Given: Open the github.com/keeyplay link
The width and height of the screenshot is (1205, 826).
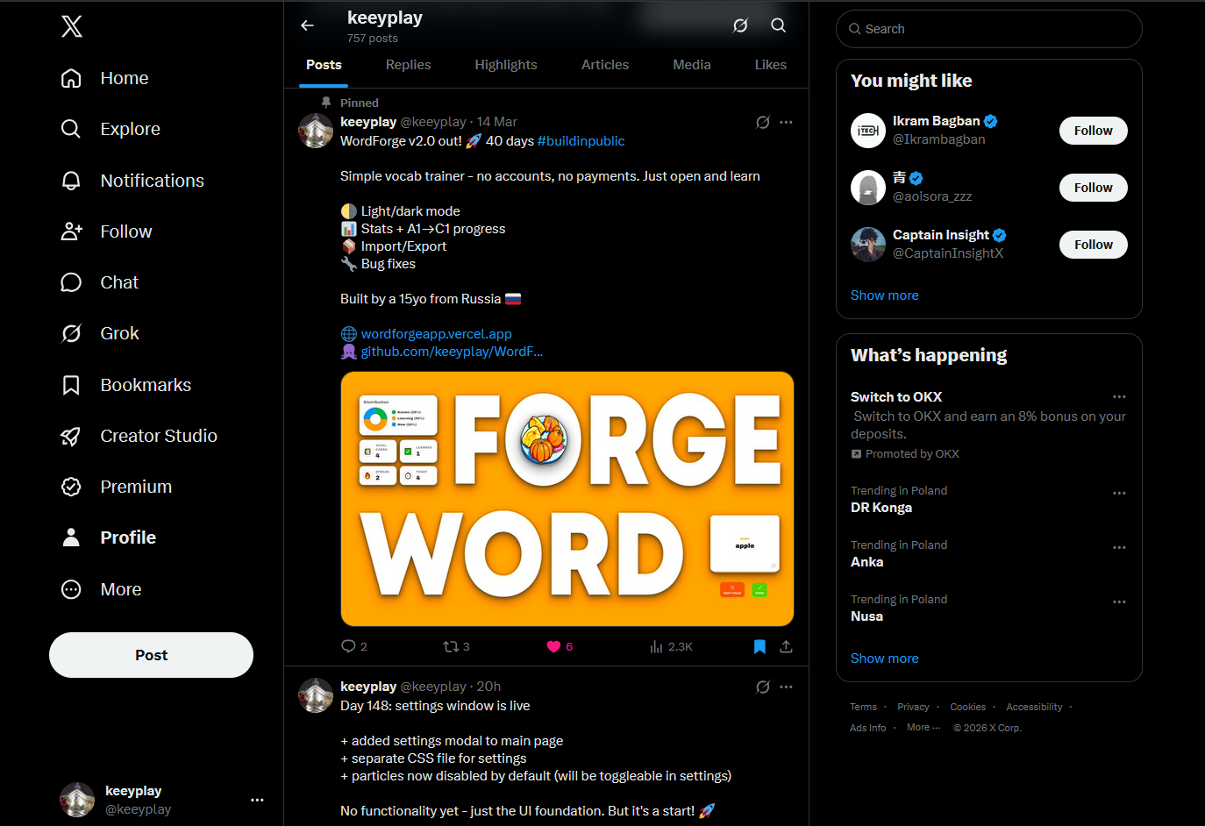Looking at the screenshot, I should click(452, 352).
